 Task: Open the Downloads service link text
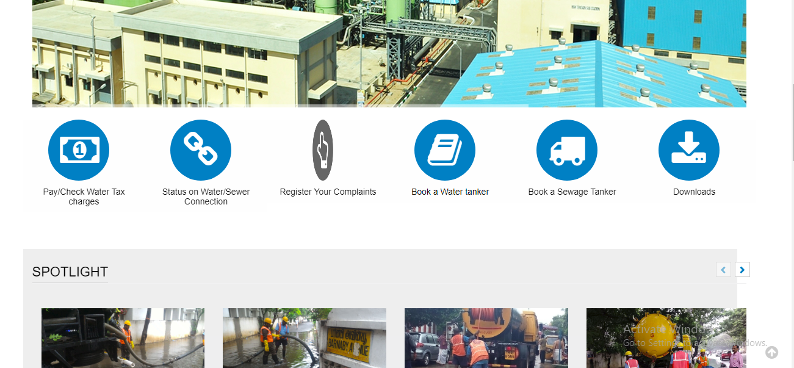pyautogui.click(x=694, y=191)
